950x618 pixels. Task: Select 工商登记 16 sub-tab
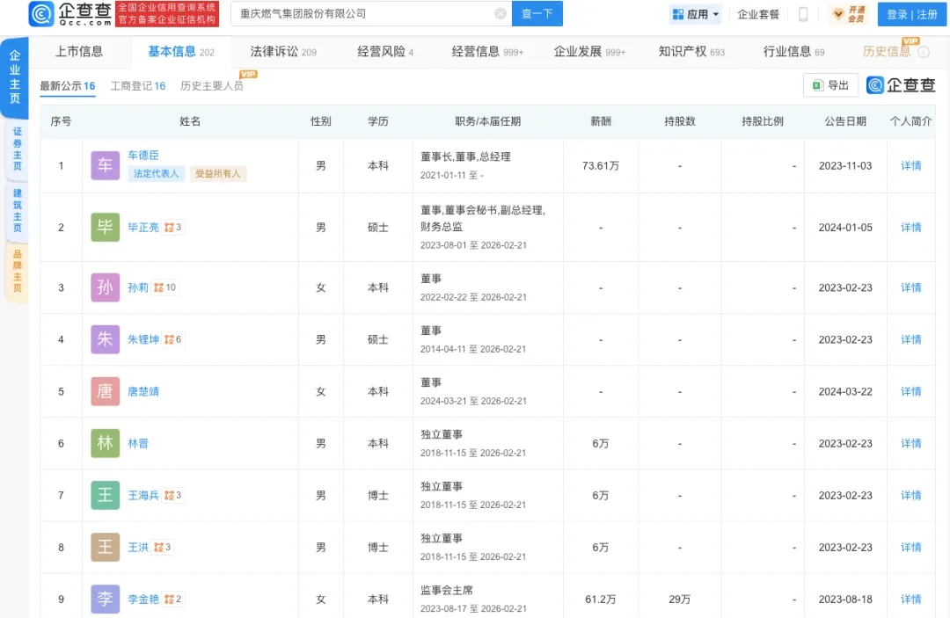(137, 86)
